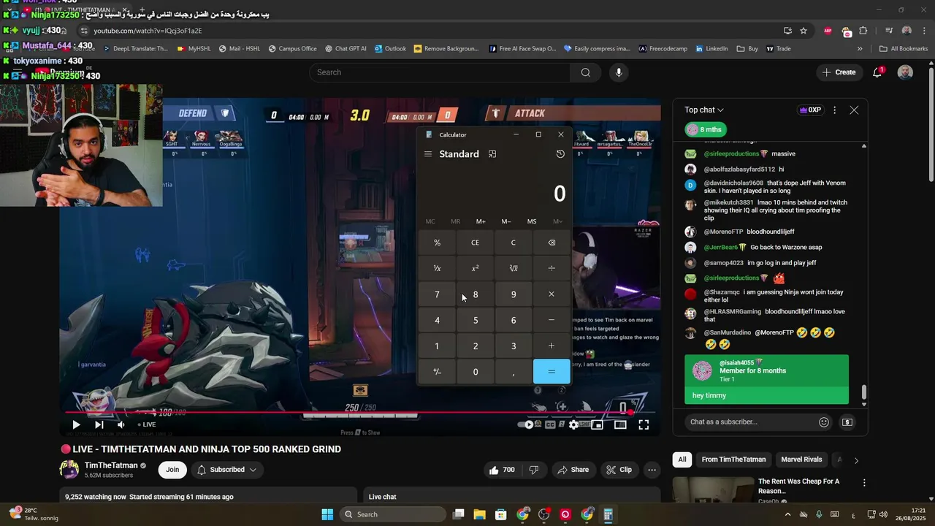The width and height of the screenshot is (935, 526).
Task: Click the CE key in Calculator
Action: click(475, 243)
